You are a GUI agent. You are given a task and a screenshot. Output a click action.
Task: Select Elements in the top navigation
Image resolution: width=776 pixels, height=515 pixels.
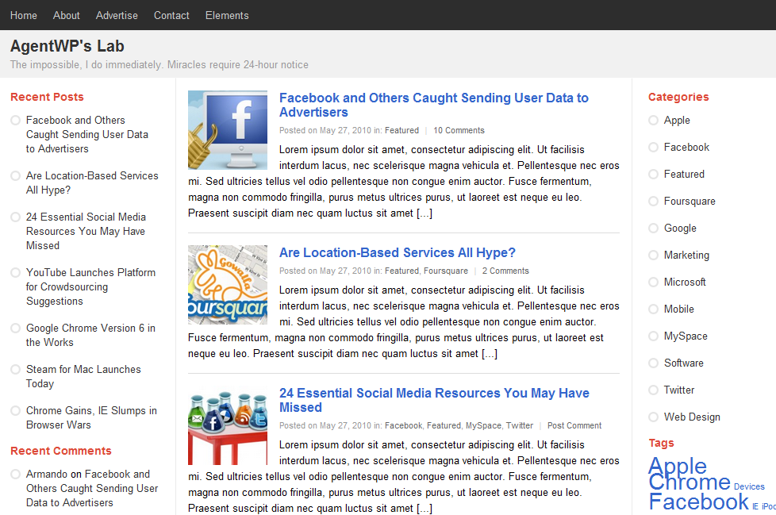point(227,15)
